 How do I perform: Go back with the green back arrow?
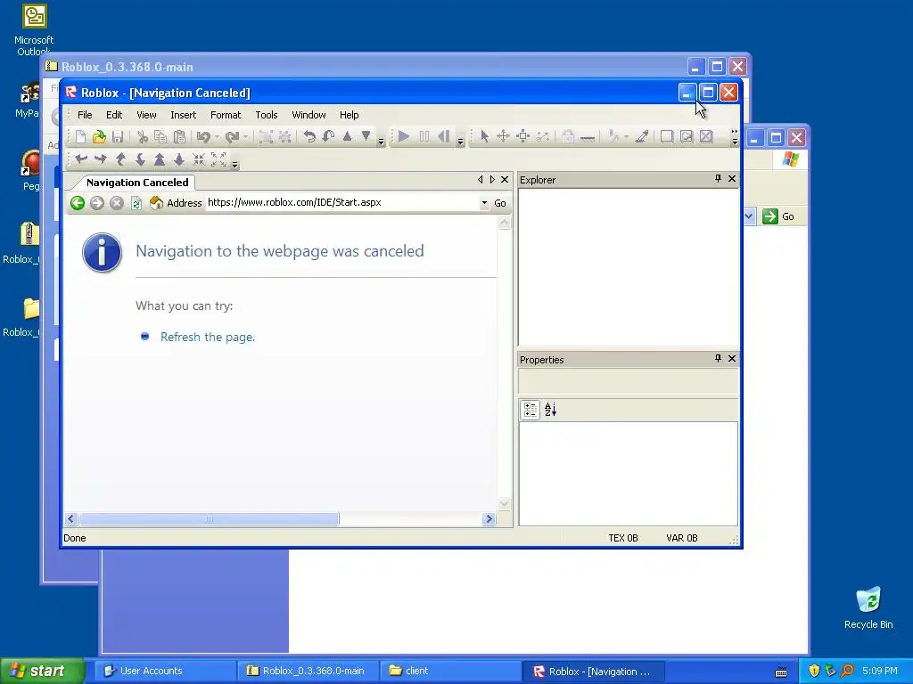(78, 202)
